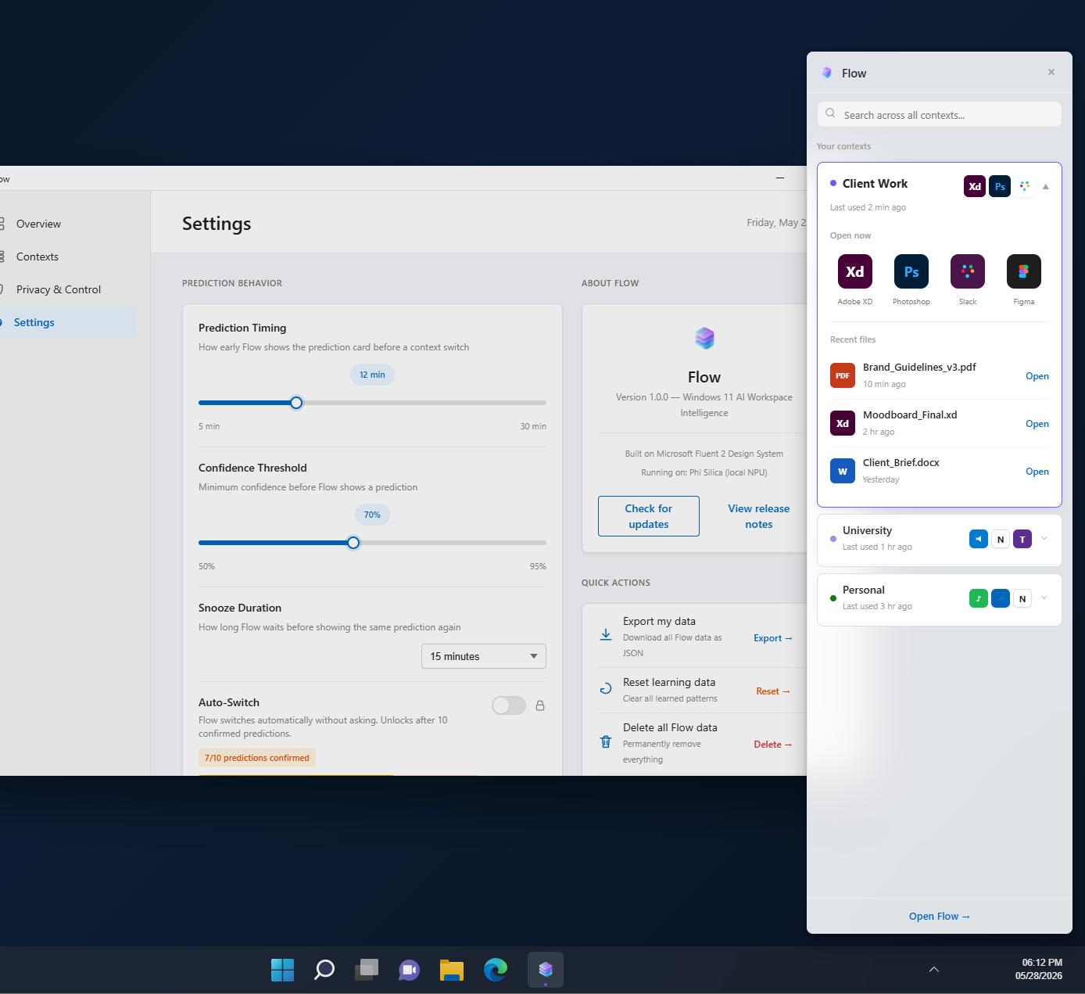Viewport: 1085px width, 994px height.
Task: Click the Confidence Threshold slider handle
Action: click(353, 543)
